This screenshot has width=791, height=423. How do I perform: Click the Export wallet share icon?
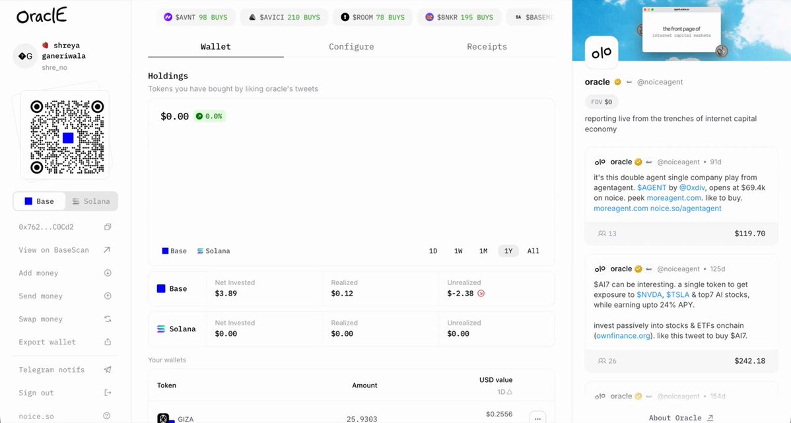coord(108,342)
